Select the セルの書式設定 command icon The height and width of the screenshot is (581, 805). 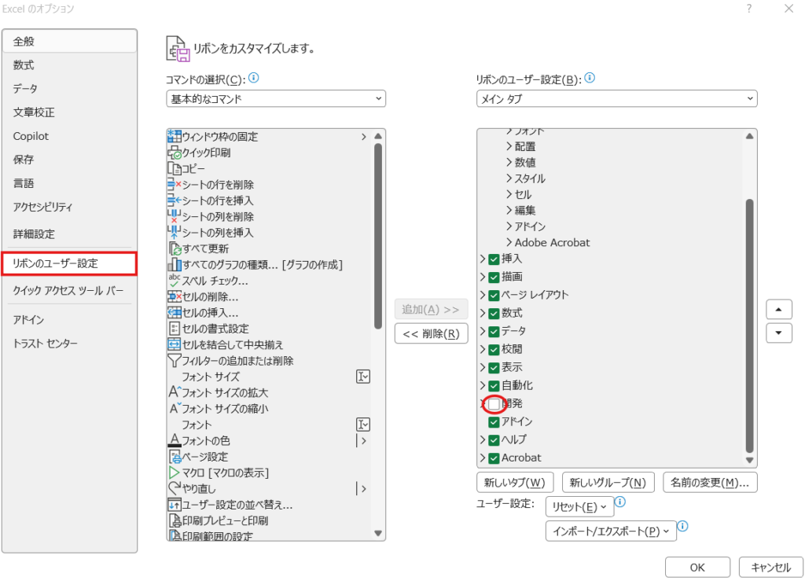click(175, 329)
